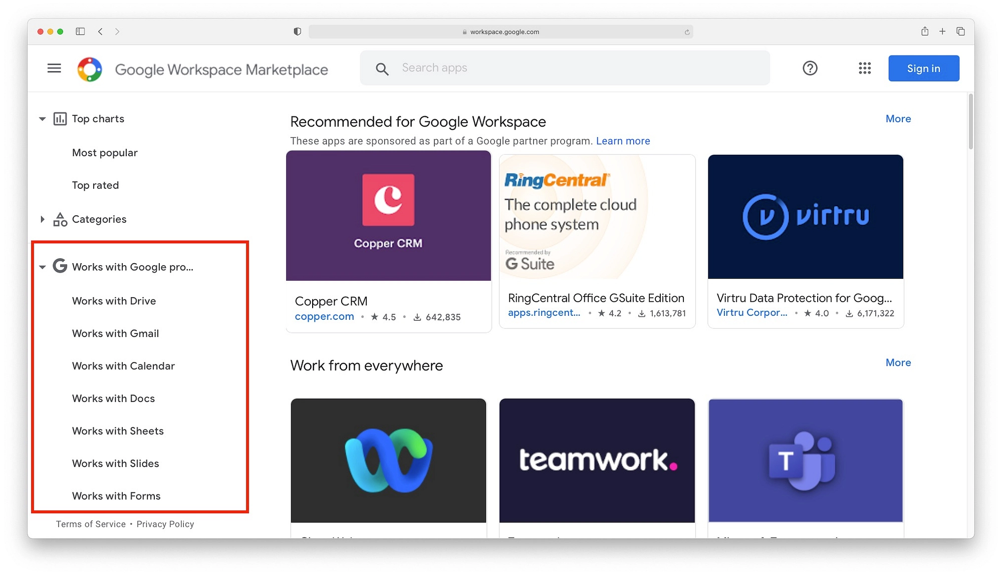Click the Search apps input field
The image size is (1002, 575).
(x=565, y=68)
